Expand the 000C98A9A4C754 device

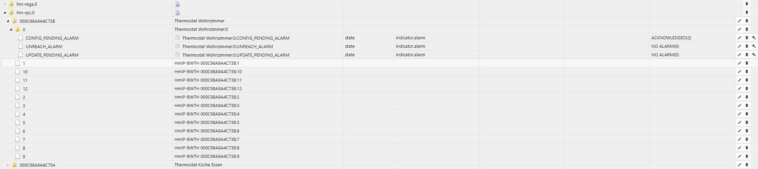coord(8,165)
